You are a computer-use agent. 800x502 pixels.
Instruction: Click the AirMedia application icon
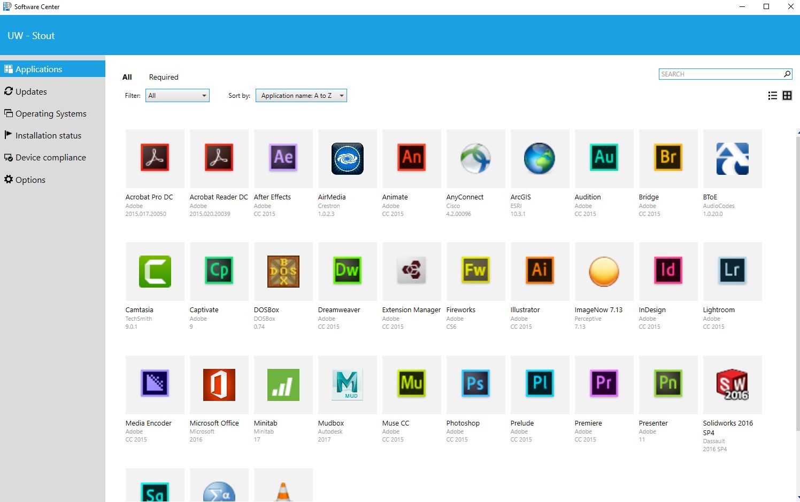(348, 158)
